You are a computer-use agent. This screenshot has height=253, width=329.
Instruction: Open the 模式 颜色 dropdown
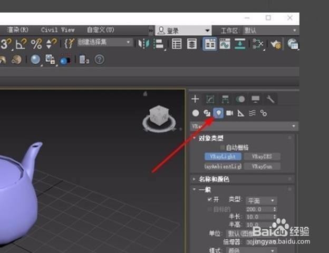click(251, 250)
